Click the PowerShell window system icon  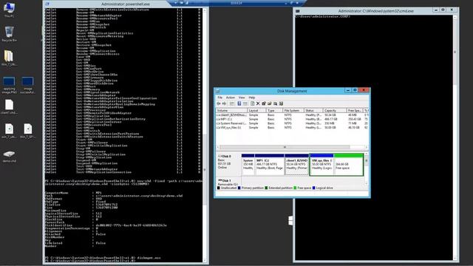47,4
